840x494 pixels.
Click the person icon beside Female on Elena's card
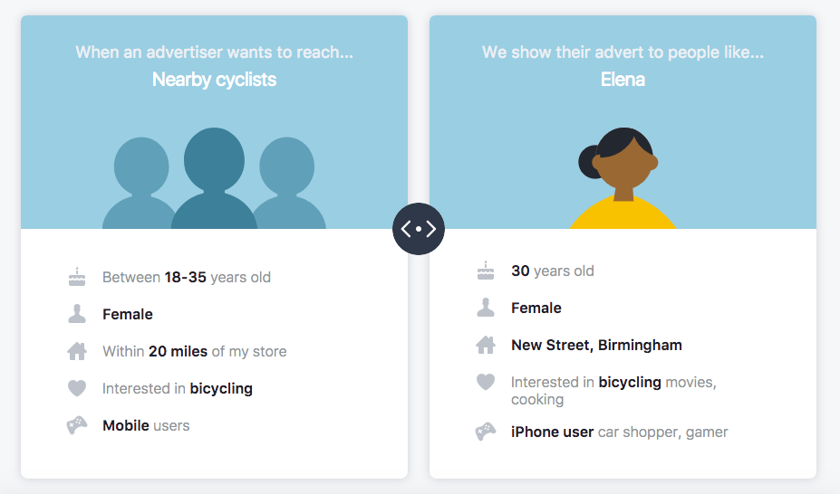[x=486, y=308]
